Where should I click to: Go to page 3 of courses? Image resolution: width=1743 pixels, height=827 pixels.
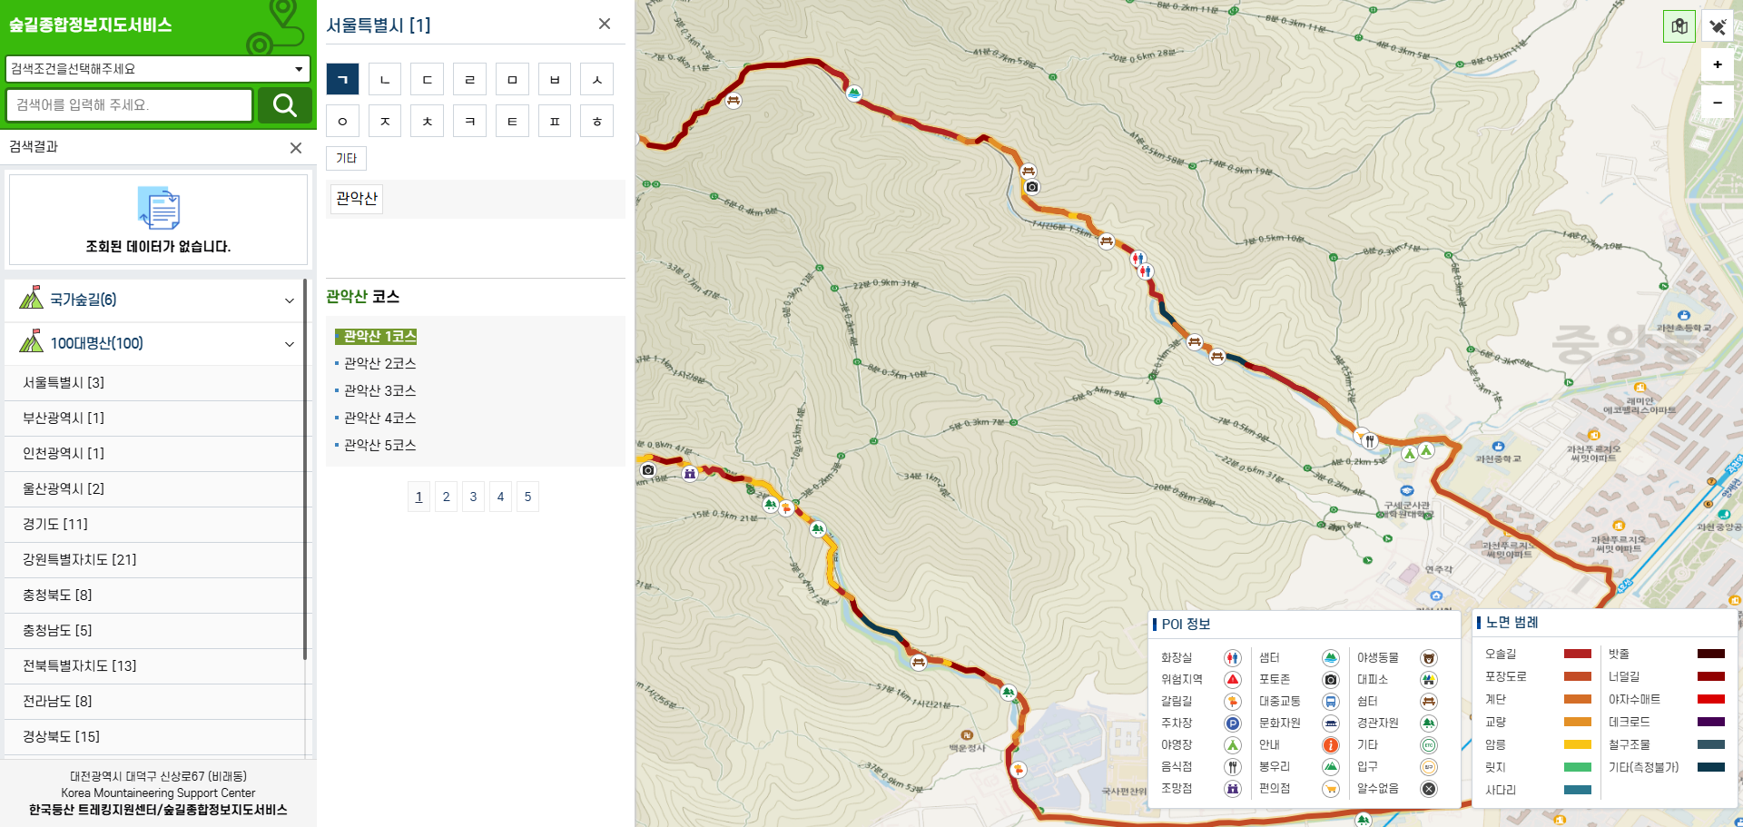coord(473,497)
